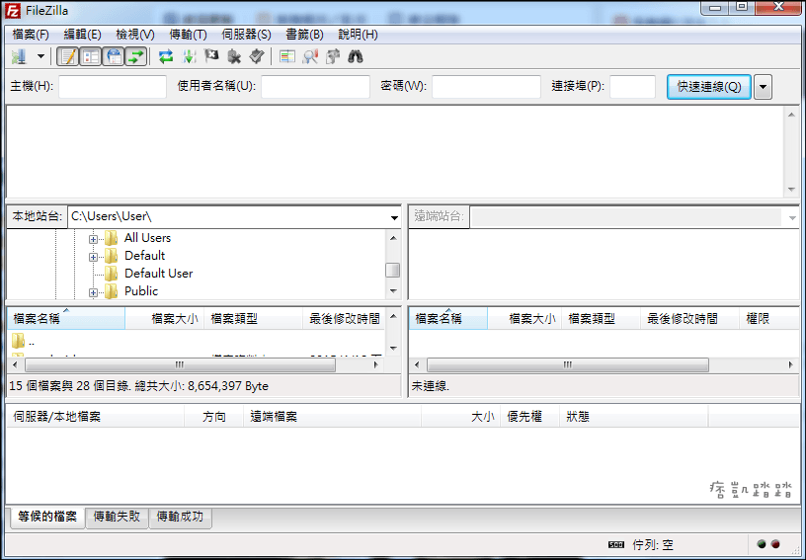
Task: Sort remote files by 檔案名稱
Action: (448, 319)
